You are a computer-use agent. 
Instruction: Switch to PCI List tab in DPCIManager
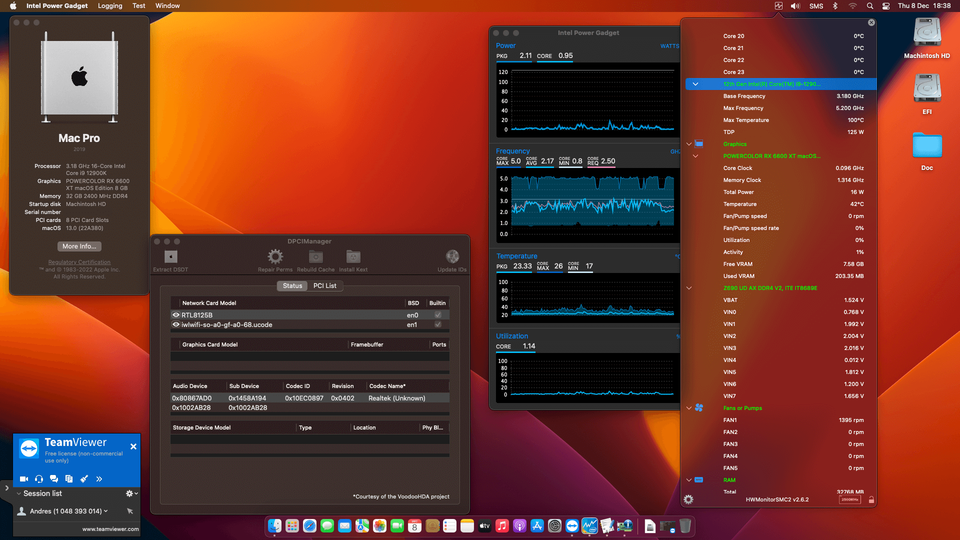[x=325, y=285]
